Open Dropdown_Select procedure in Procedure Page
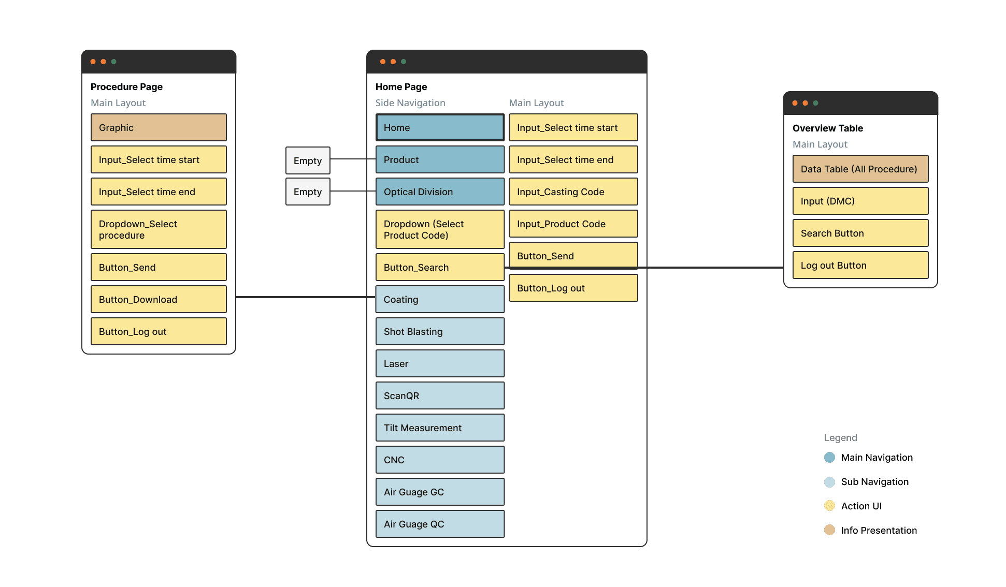 (x=159, y=229)
